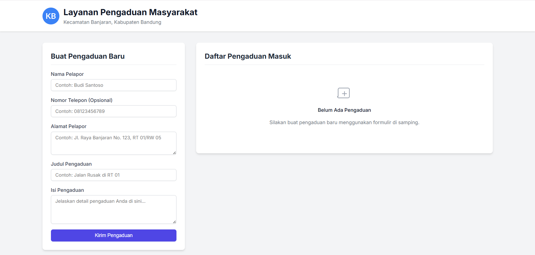
Task: Click the Judul Pengaduan field label
Action: [71, 164]
